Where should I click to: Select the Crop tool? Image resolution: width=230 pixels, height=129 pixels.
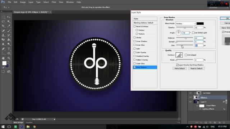pos(3,26)
